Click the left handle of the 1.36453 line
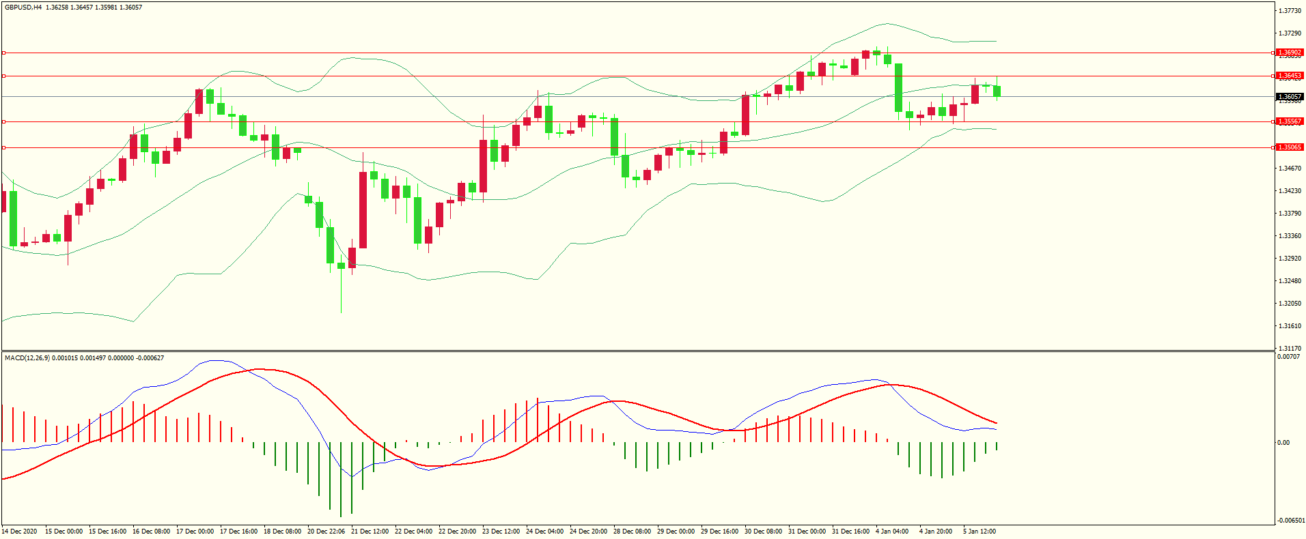The height and width of the screenshot is (539, 1306). 3,76
